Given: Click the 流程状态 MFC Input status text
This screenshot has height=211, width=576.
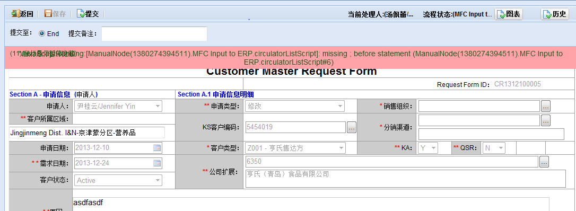Looking at the screenshot, I should [x=458, y=15].
